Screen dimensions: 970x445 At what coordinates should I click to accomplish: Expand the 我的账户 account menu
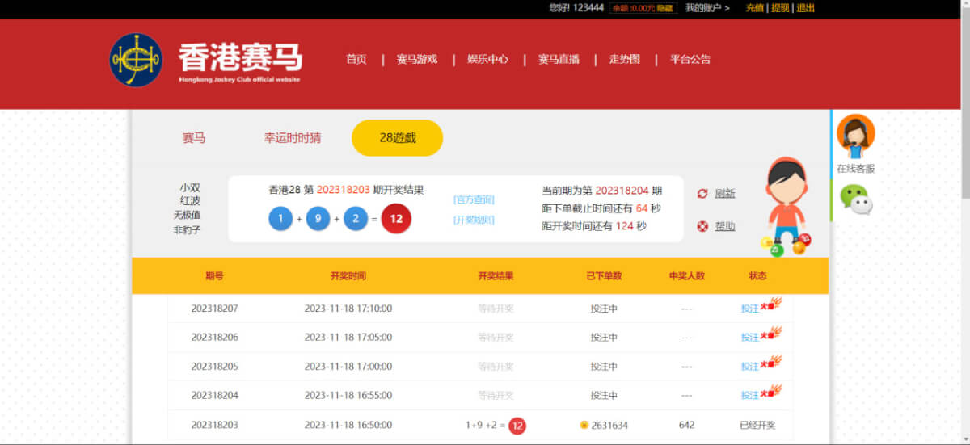pos(707,8)
